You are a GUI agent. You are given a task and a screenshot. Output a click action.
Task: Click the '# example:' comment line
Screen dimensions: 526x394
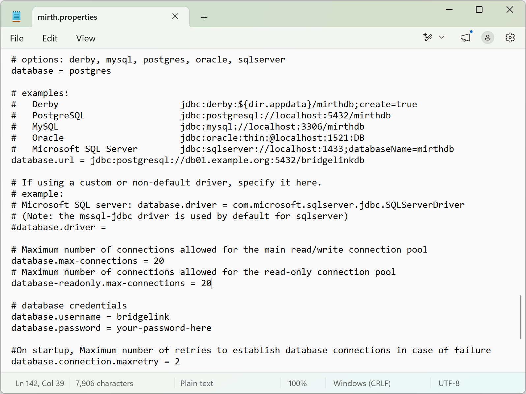pyautogui.click(x=37, y=194)
